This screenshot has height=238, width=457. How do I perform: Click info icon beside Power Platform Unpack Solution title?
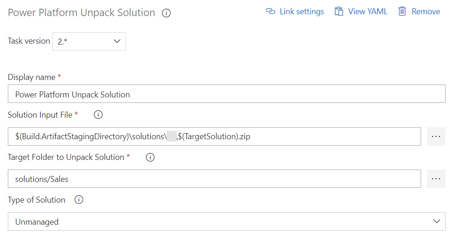tap(166, 13)
